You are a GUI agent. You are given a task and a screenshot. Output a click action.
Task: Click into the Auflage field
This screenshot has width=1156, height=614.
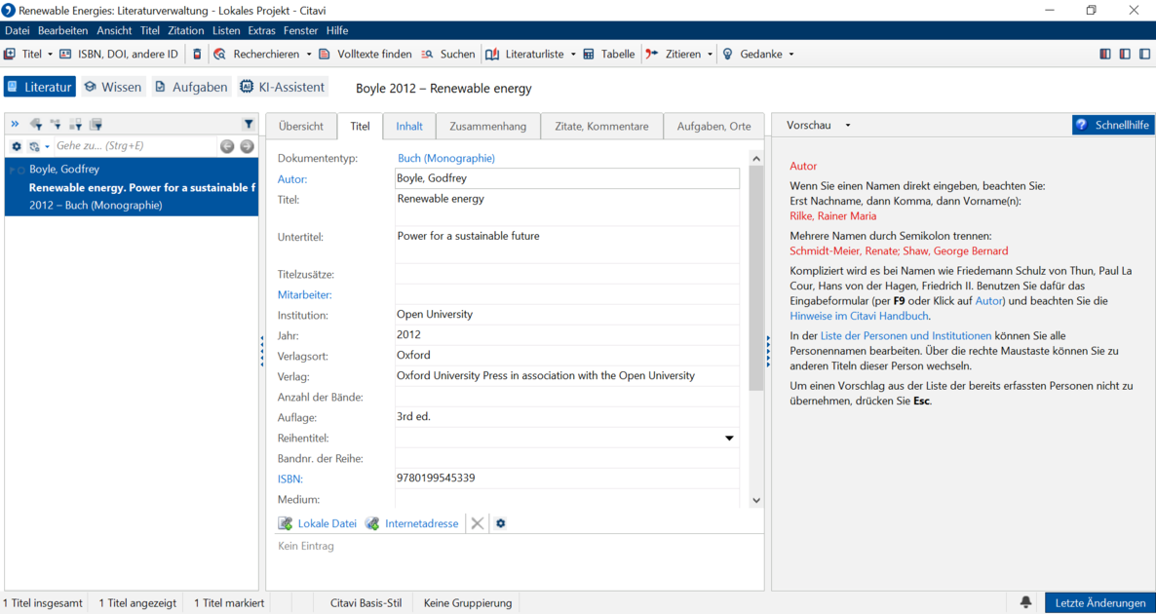[567, 417]
